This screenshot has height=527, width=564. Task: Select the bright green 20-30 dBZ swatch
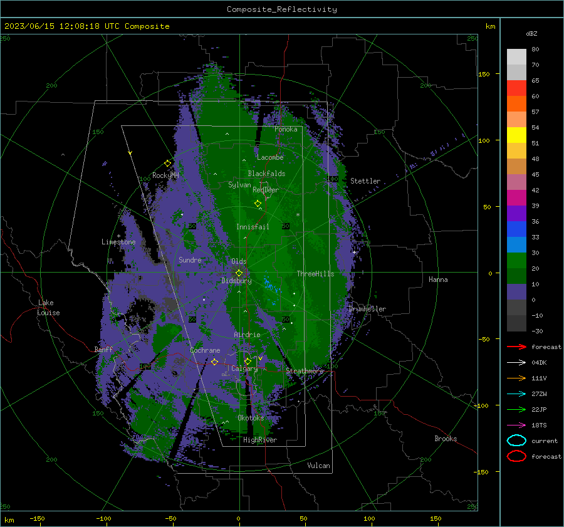[x=516, y=260]
